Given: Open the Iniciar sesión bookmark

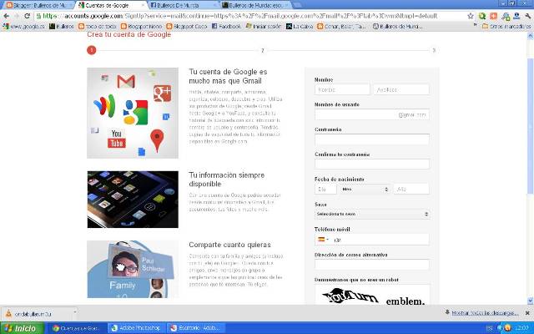Looking at the screenshot, I should (264, 26).
